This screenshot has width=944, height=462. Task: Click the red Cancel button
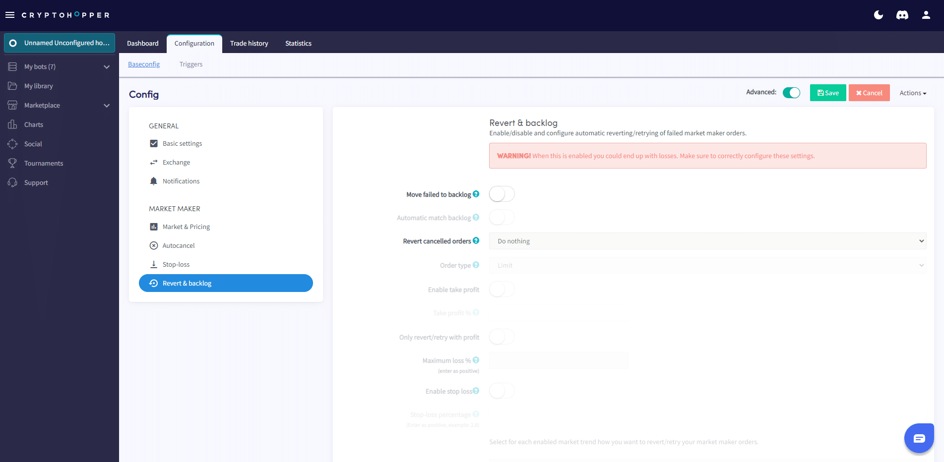(869, 93)
